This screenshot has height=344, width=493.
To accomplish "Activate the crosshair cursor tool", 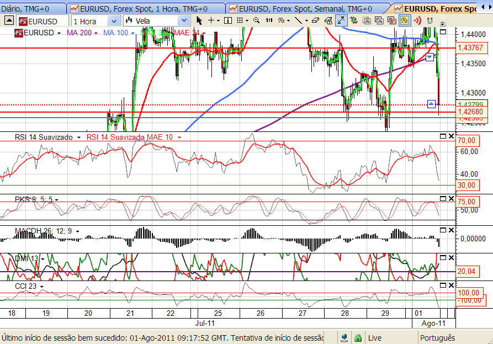I will pyautogui.click(x=211, y=21).
